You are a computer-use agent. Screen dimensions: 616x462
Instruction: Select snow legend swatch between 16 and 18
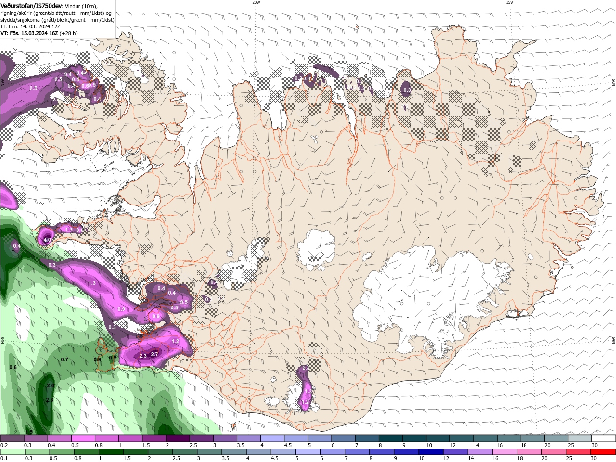coord(509,438)
